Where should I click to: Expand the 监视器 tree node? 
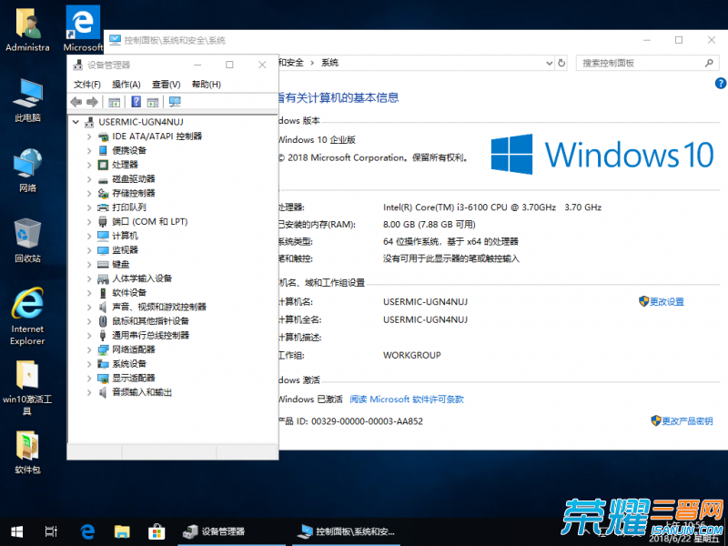(89, 250)
